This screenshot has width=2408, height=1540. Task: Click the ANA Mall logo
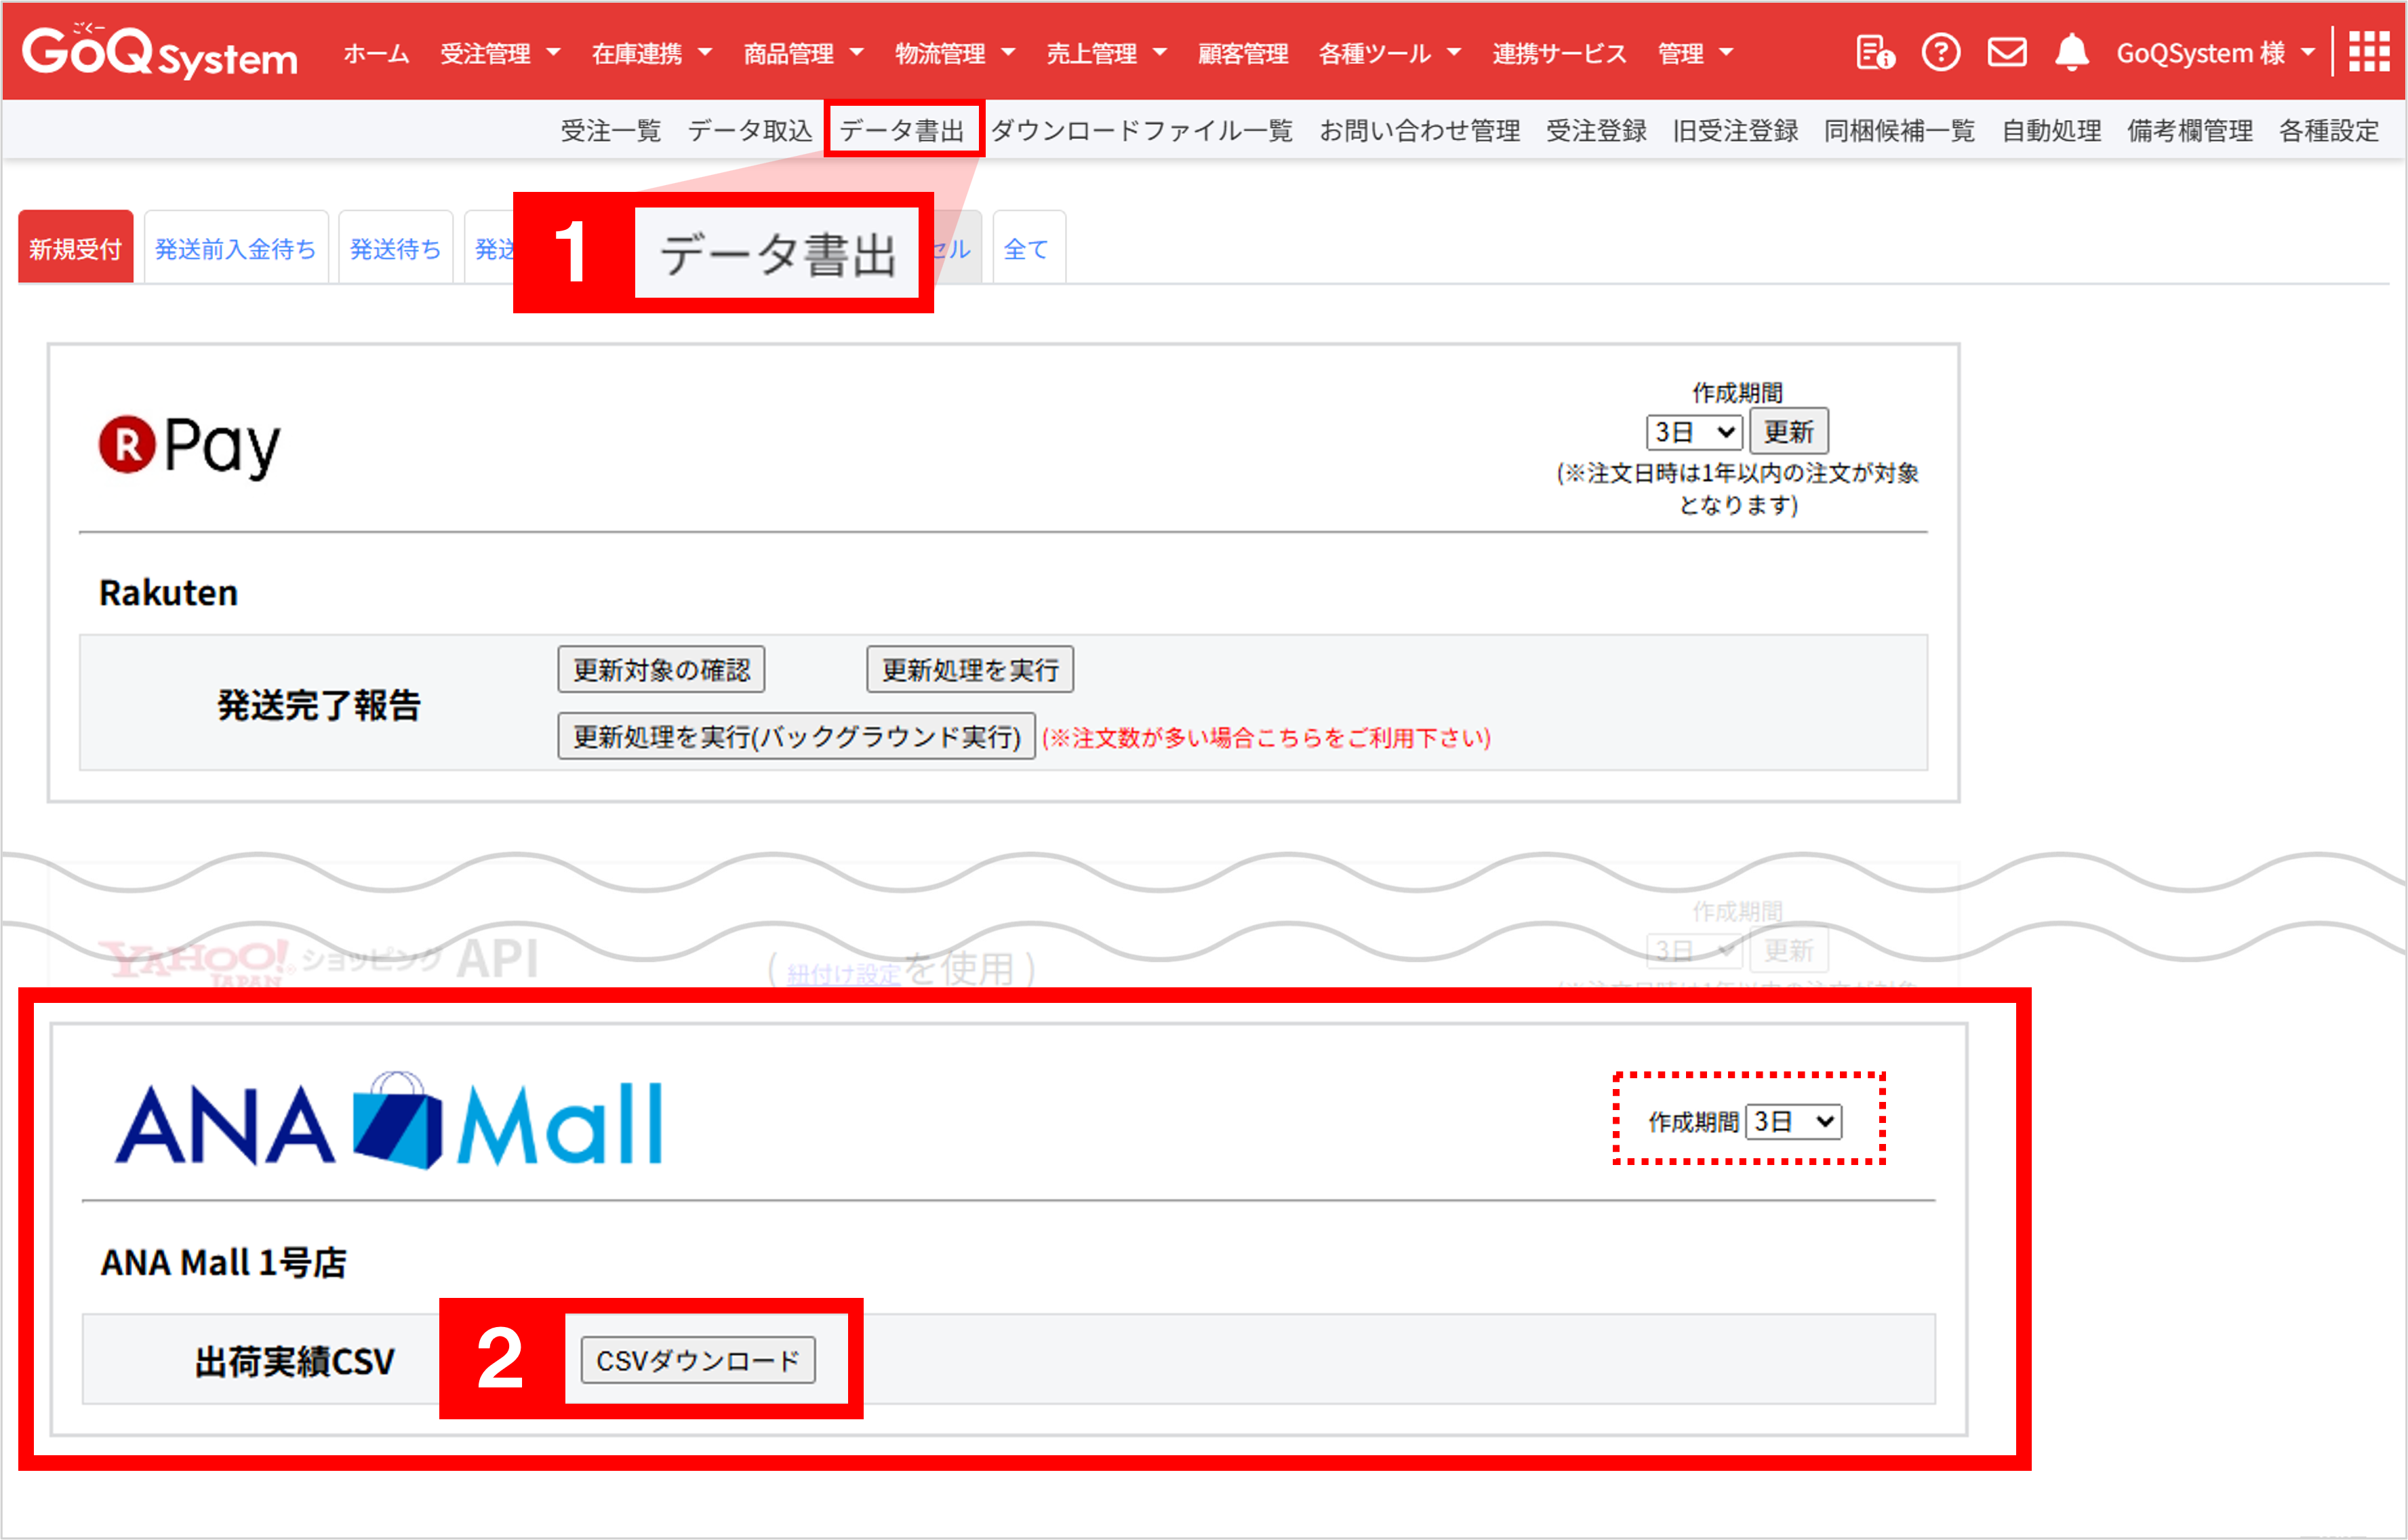(388, 1122)
